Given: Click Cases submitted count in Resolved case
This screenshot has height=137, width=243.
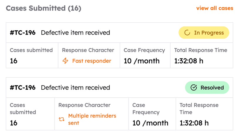Looking at the screenshot, I should pyautogui.click(x=14, y=123).
